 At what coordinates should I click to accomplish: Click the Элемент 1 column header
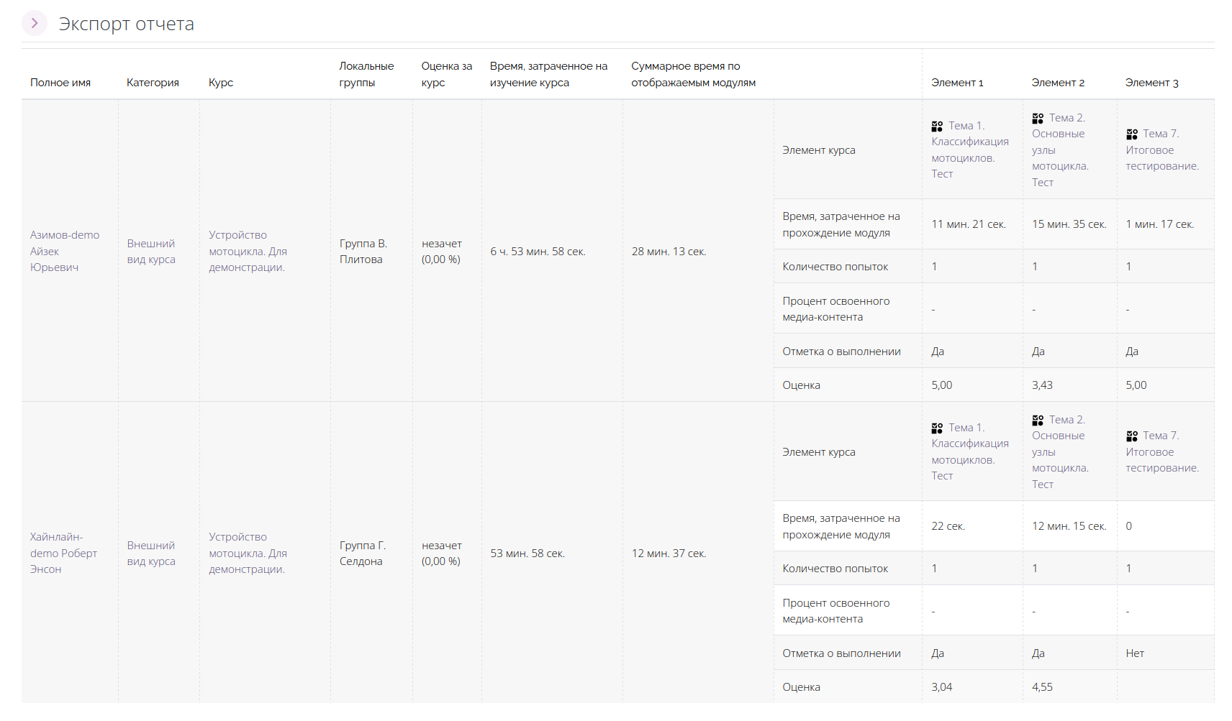coord(956,83)
